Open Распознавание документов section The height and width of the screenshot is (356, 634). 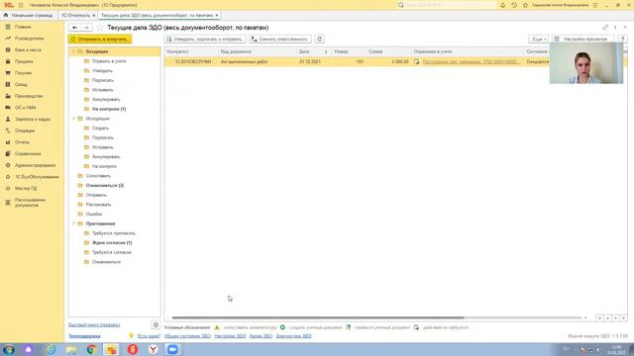click(31, 203)
